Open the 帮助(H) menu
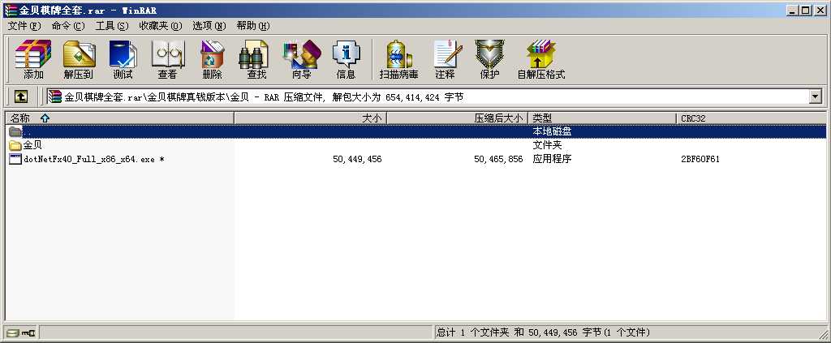831x343 pixels. [x=253, y=26]
